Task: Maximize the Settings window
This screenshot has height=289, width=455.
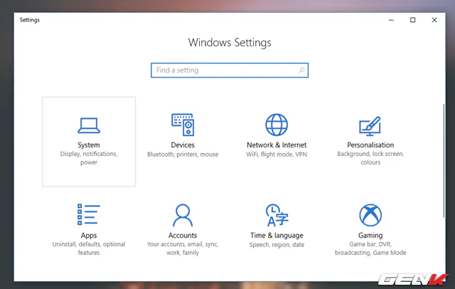Action: coord(412,20)
